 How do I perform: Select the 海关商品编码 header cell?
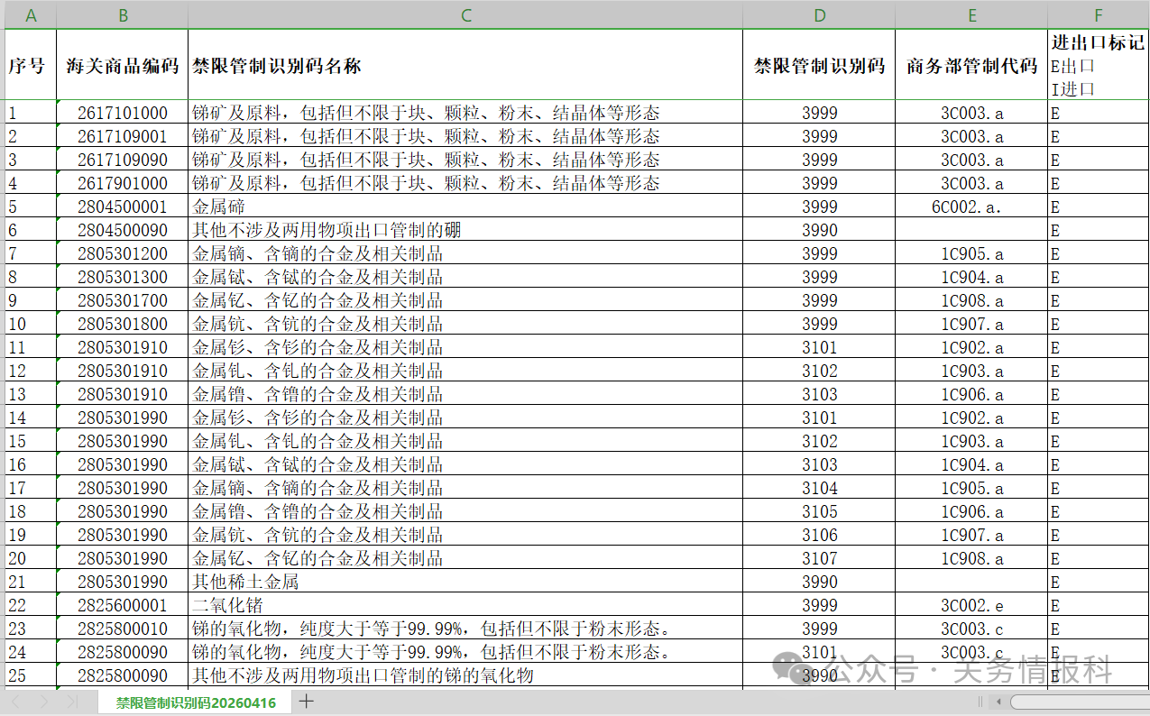[x=123, y=66]
